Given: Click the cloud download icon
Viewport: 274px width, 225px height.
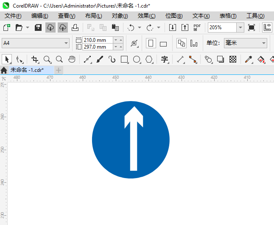Looking at the screenshot, I should click(50, 27).
